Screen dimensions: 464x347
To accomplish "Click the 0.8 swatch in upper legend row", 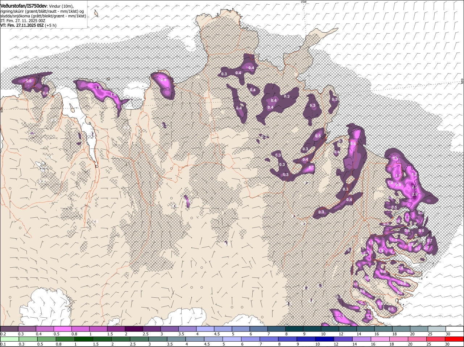I will tap(80, 329).
